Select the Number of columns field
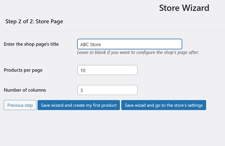Screen dimensions: 225x146 click(107, 90)
